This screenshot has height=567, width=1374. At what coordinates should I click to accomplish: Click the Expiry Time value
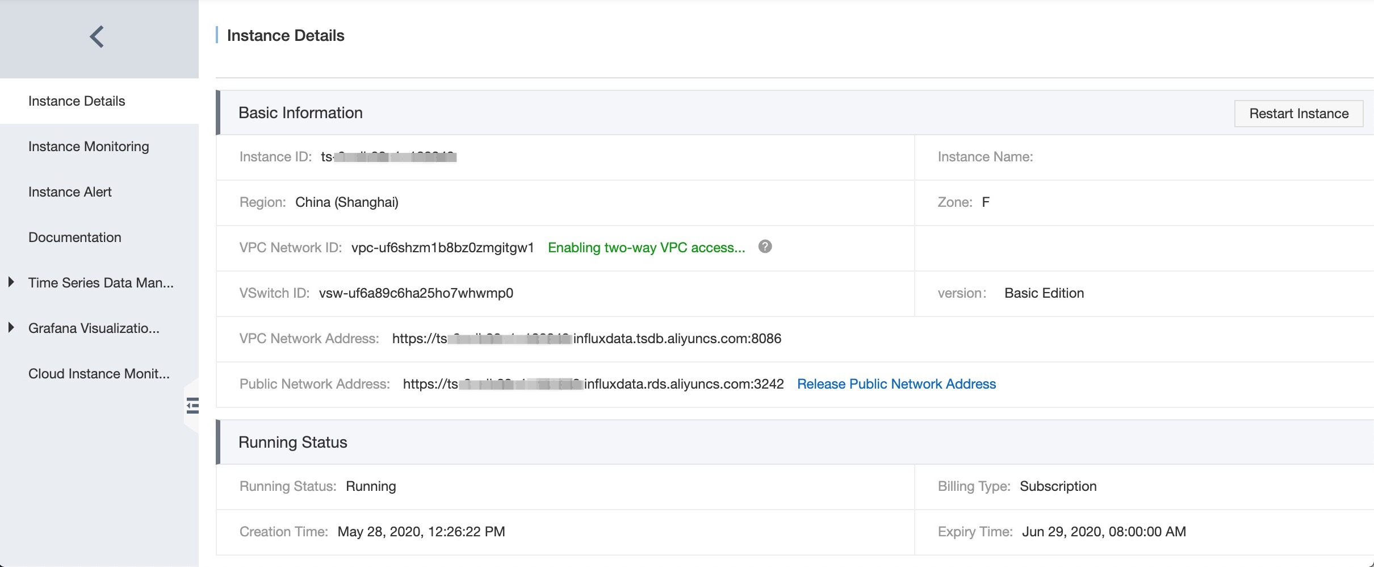click(1104, 532)
